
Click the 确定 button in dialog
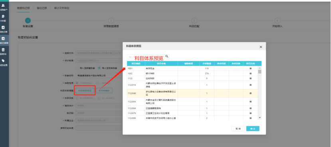(x=253, y=128)
